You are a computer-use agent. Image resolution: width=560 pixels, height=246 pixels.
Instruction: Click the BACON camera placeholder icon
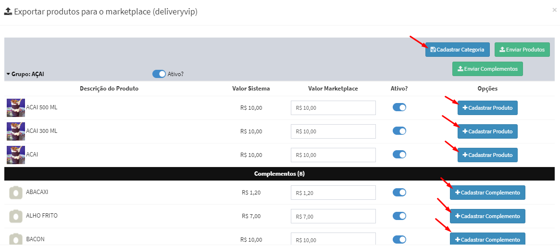(16, 239)
